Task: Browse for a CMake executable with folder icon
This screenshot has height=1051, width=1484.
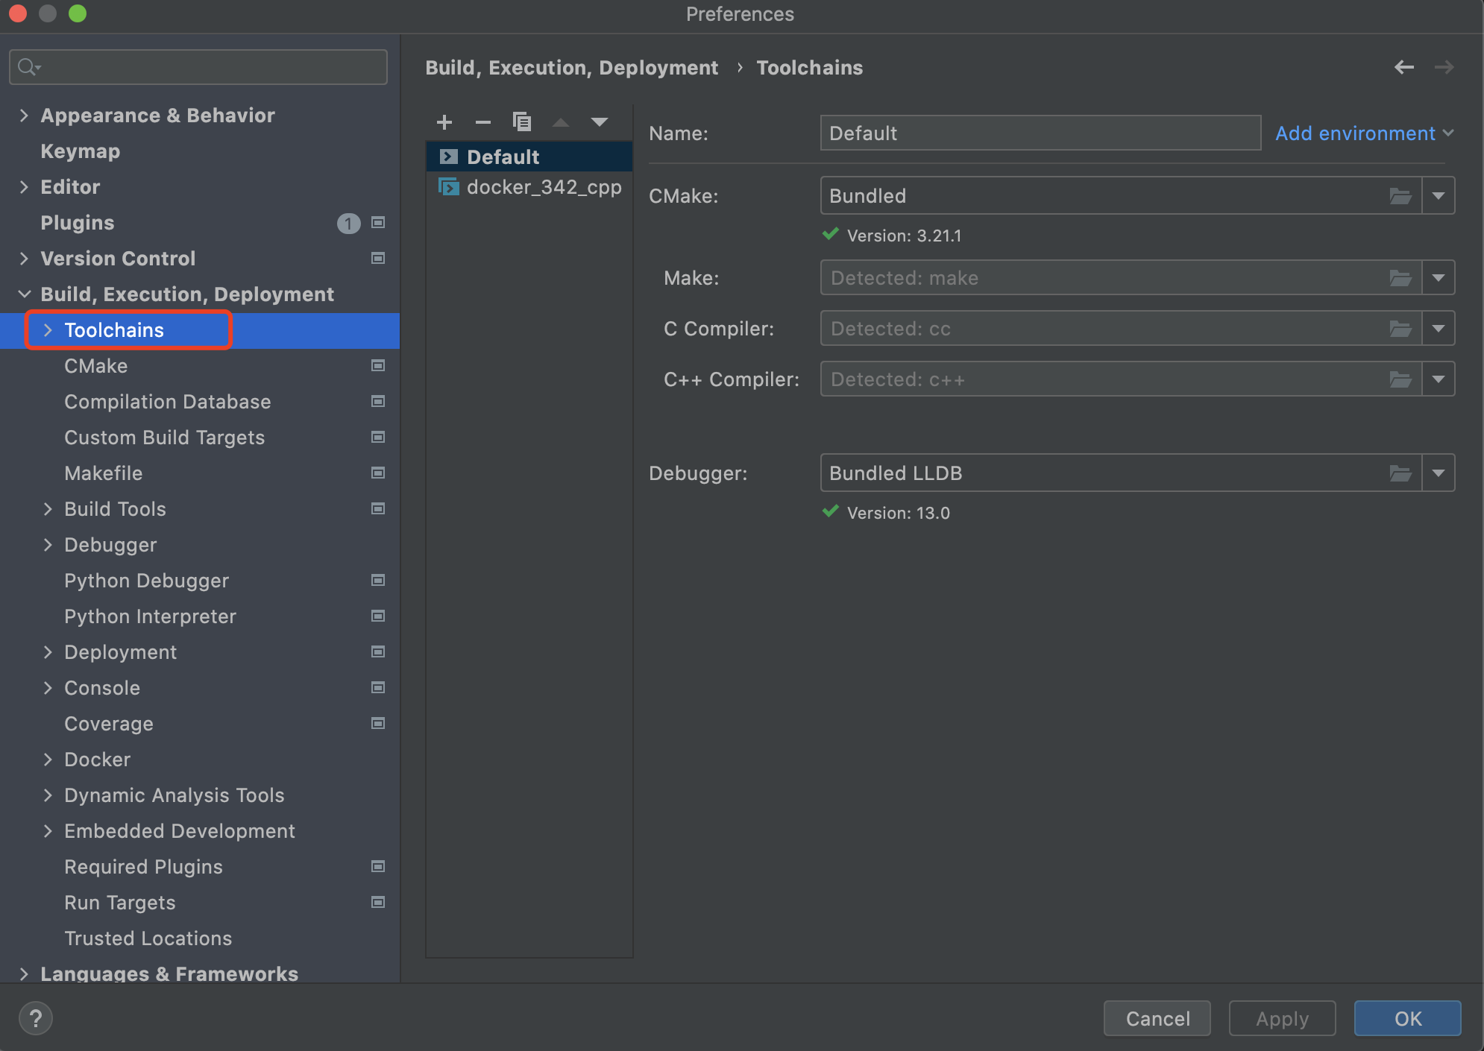Action: [1401, 195]
